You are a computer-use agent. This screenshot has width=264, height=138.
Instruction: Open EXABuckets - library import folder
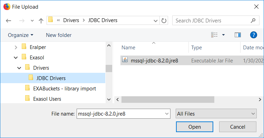(65, 89)
